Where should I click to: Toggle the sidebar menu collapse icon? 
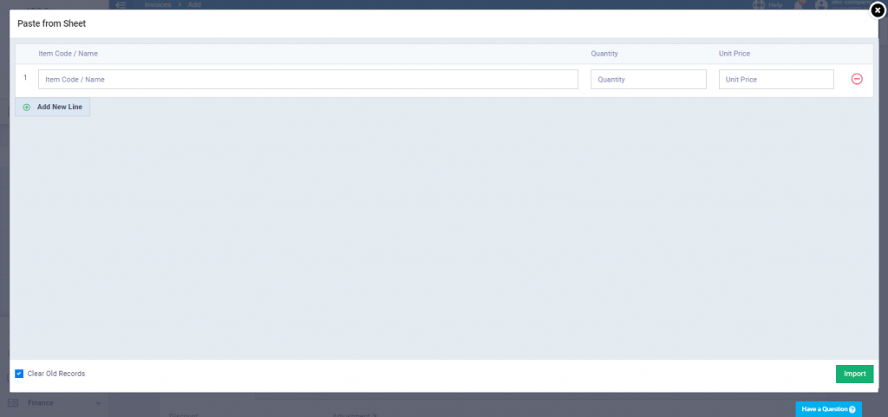(x=121, y=5)
